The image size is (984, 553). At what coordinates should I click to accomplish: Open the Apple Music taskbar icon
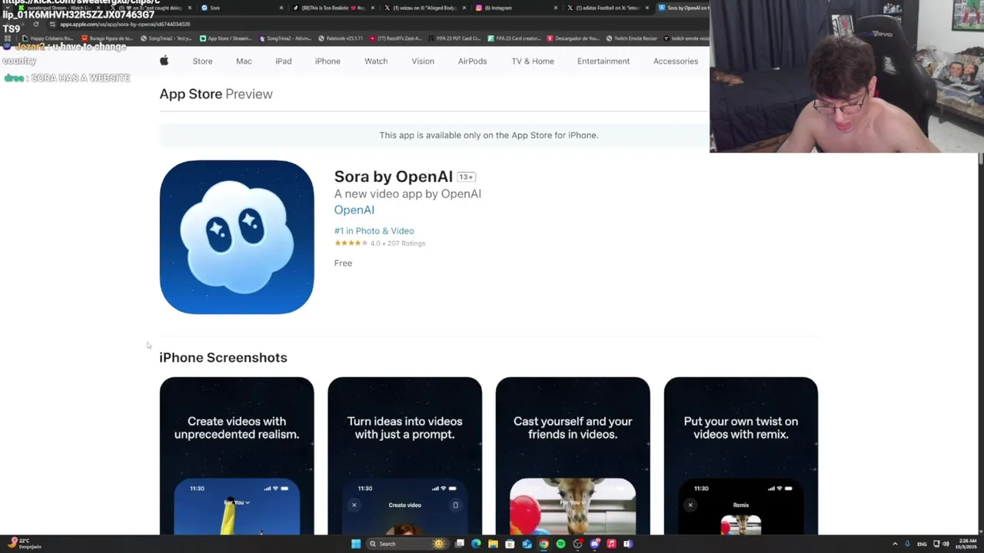coord(611,544)
